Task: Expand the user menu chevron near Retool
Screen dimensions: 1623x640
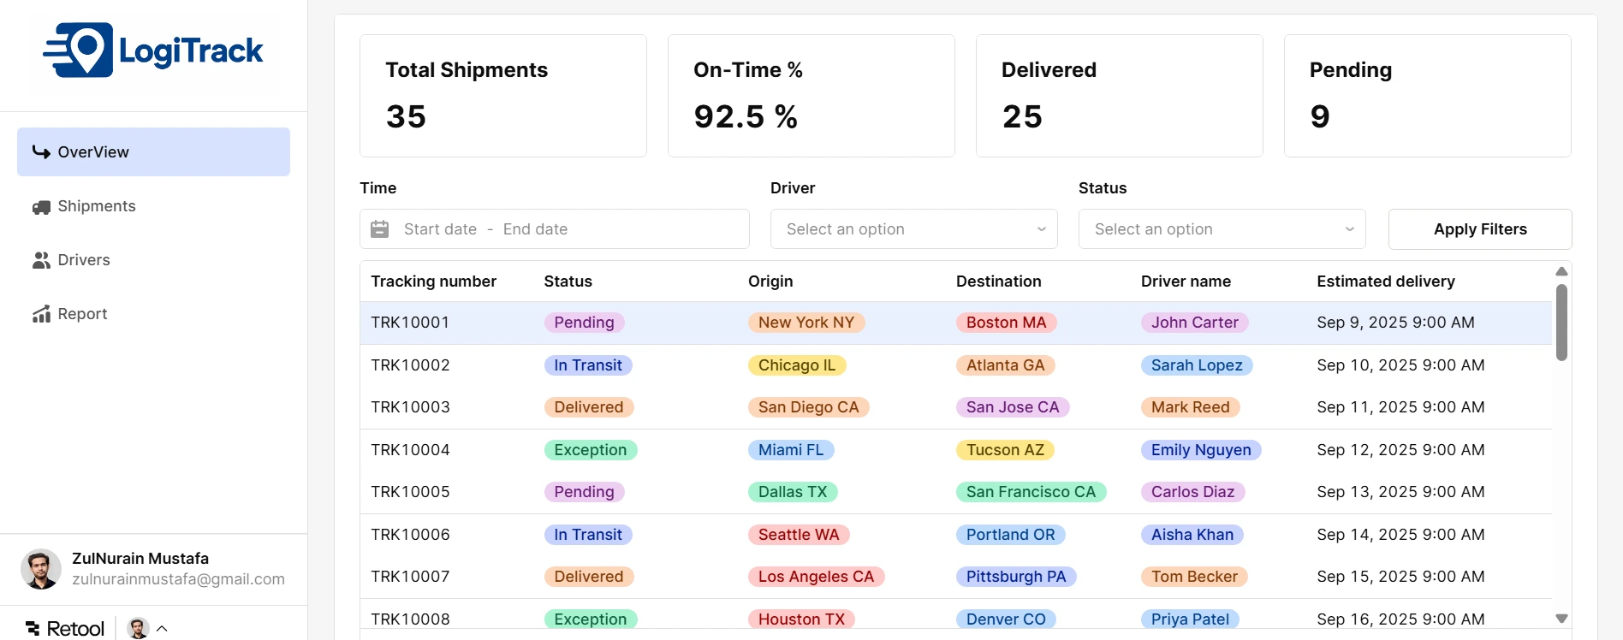Action: point(162,629)
